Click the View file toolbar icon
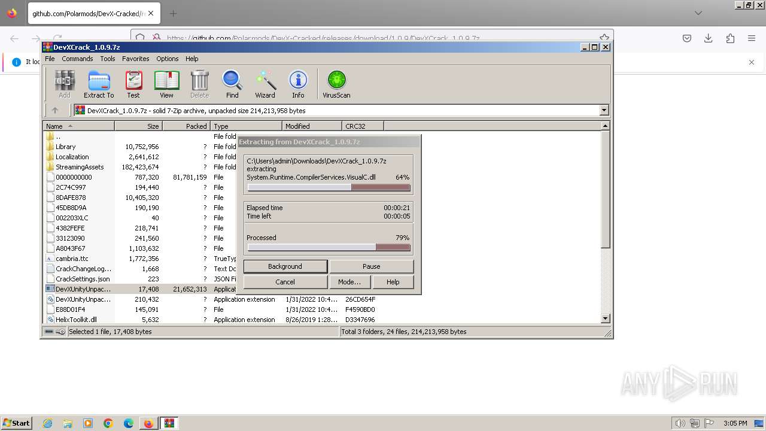The width and height of the screenshot is (766, 431). [x=166, y=84]
